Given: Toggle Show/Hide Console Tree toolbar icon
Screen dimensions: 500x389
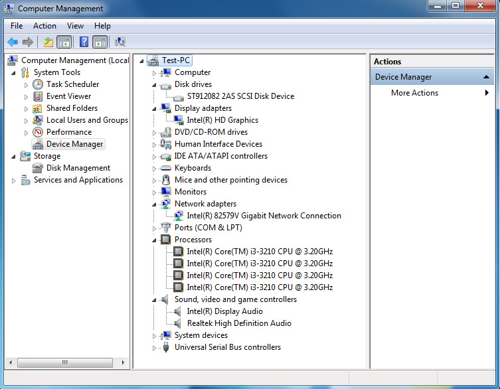Looking at the screenshot, I should pos(64,42).
